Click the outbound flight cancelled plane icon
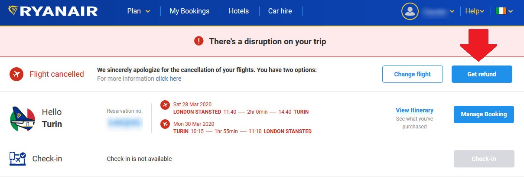Viewport: 524px width, 177px height. (x=165, y=105)
